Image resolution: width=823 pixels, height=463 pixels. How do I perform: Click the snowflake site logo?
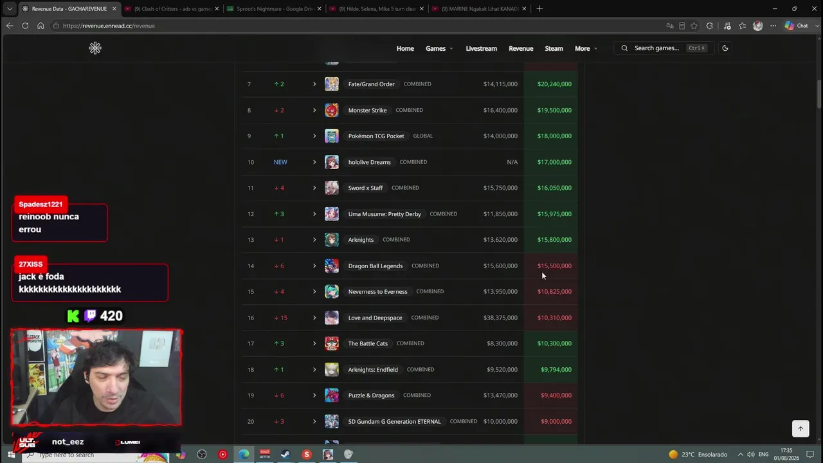click(95, 48)
